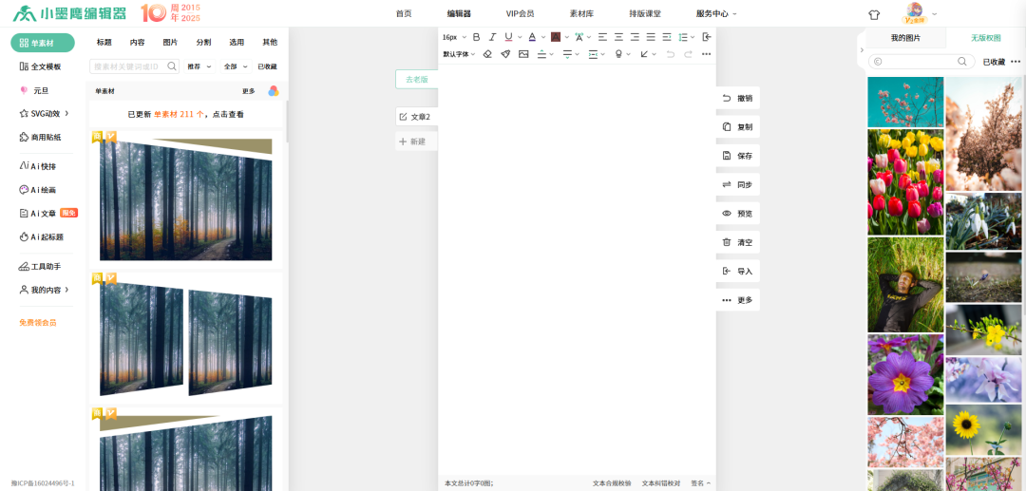Click the 同步 sync button

tap(737, 184)
